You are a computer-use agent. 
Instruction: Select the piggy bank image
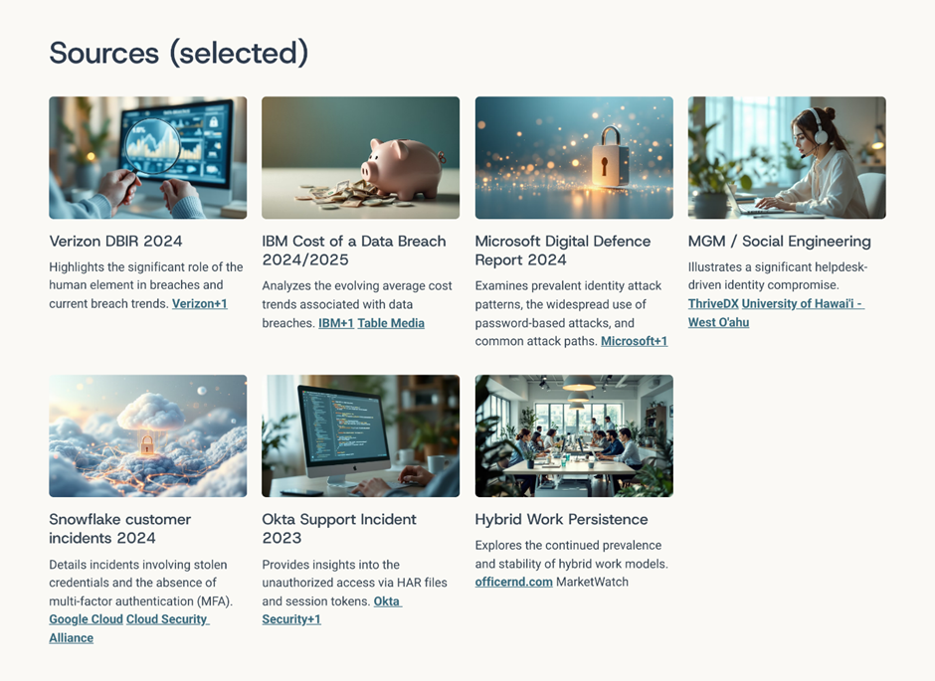pyautogui.click(x=361, y=158)
